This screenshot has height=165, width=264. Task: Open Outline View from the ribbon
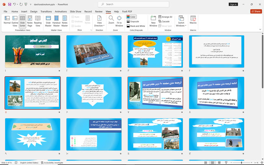coord(15,20)
